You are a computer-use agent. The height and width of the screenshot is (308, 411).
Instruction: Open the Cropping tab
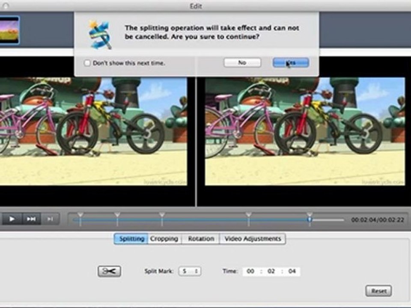point(164,239)
